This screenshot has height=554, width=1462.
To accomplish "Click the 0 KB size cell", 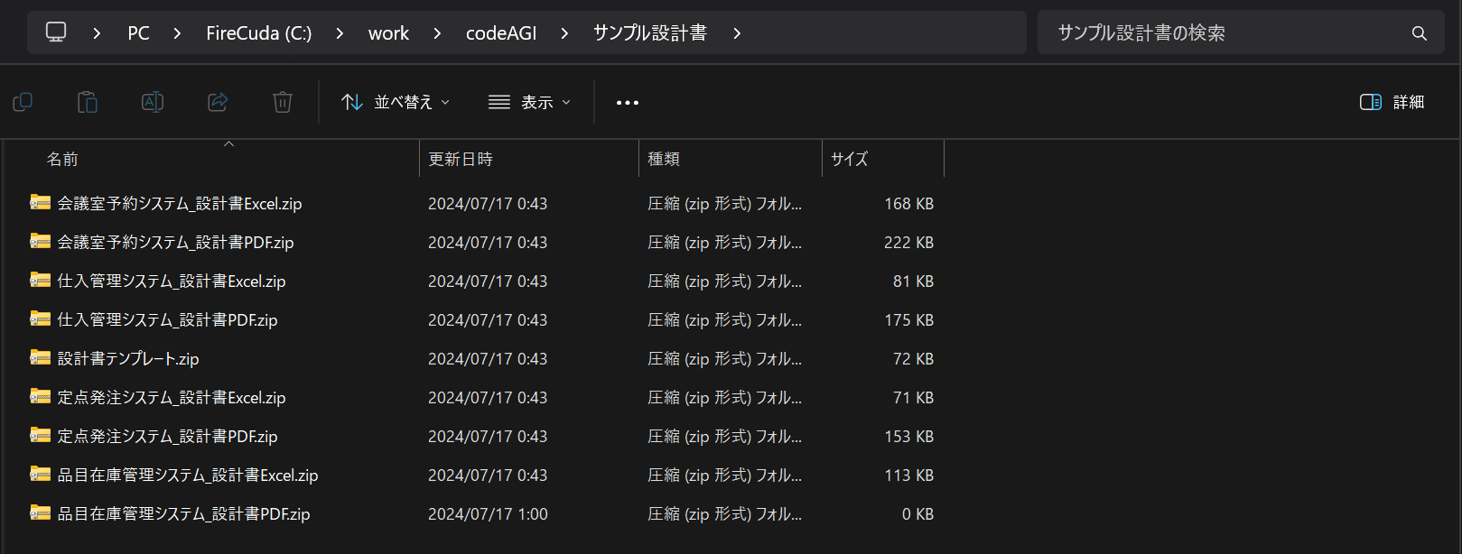I will coord(917,514).
